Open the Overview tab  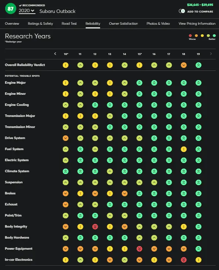[x=12, y=24]
